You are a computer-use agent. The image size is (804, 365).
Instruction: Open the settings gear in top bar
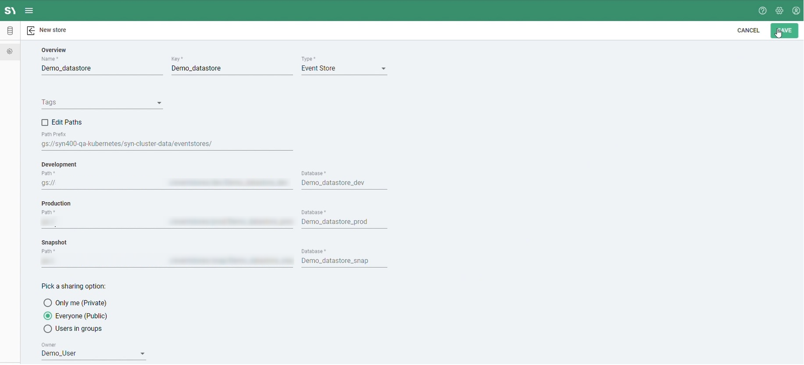click(779, 11)
